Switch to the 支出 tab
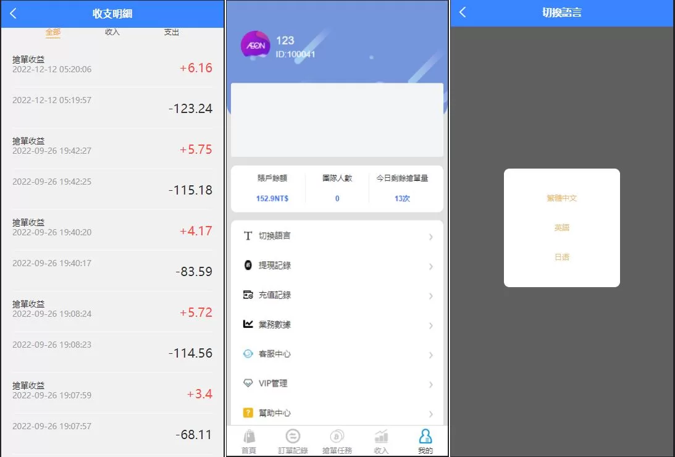The width and height of the screenshot is (675, 457). (x=171, y=32)
